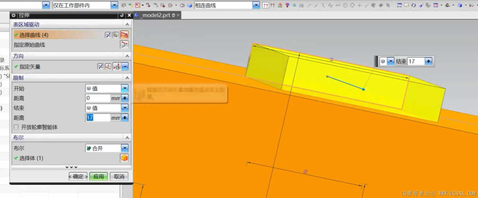The width and height of the screenshot is (478, 198).
Task: Switch to the _model2.prt tab
Action: pyautogui.click(x=155, y=15)
